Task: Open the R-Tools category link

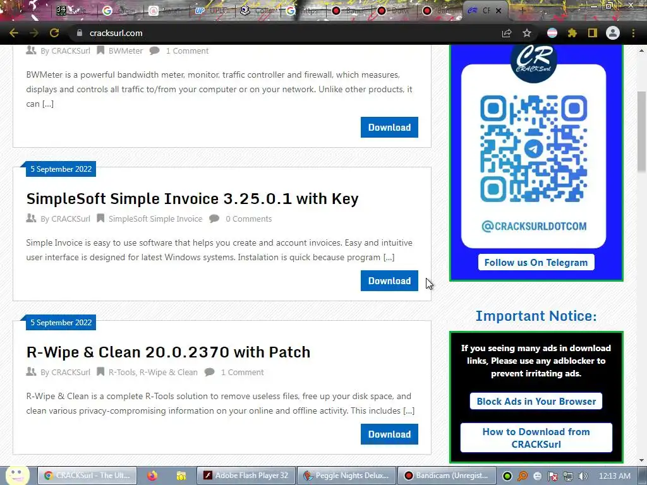Action: pos(122,372)
